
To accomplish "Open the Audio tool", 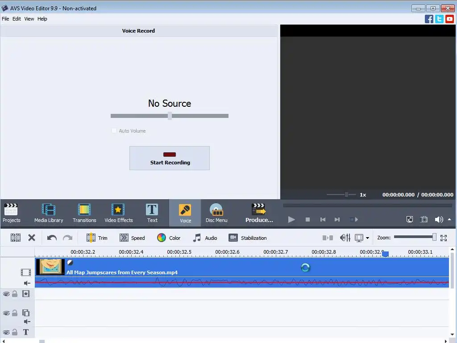I will point(205,238).
